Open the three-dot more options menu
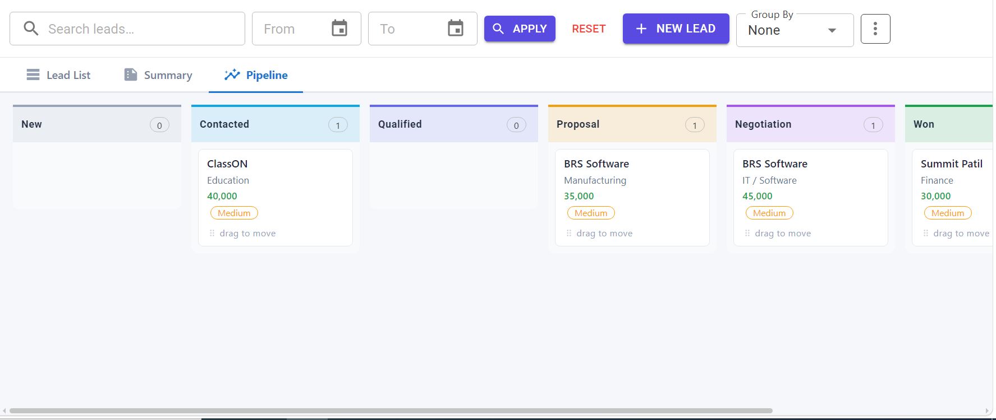The image size is (996, 420). 875,29
